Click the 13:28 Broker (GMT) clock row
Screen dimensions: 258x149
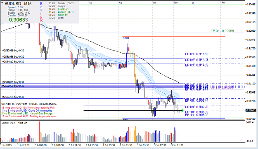point(61,3)
